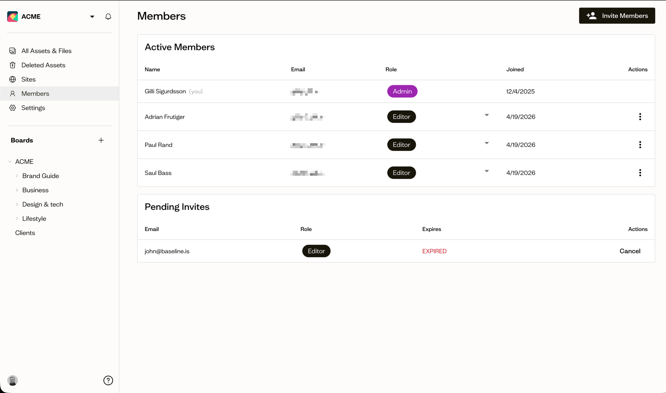The height and width of the screenshot is (393, 666).
Task: Click the Settings gear icon
Action: pos(12,108)
